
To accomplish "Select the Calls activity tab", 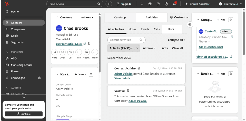I will coord(157,29).
